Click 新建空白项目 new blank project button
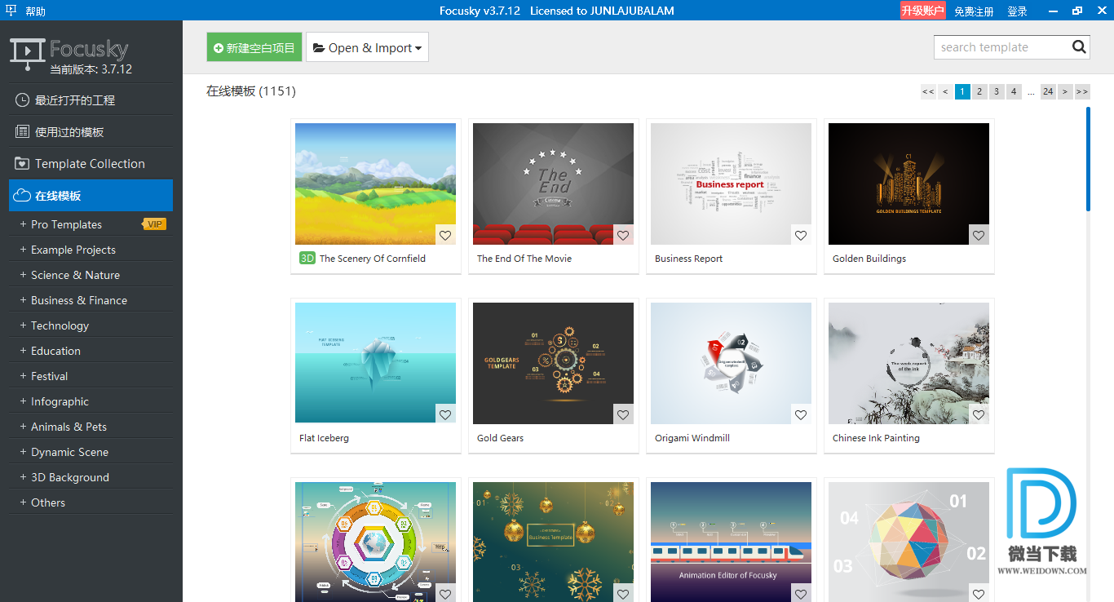 pyautogui.click(x=254, y=48)
